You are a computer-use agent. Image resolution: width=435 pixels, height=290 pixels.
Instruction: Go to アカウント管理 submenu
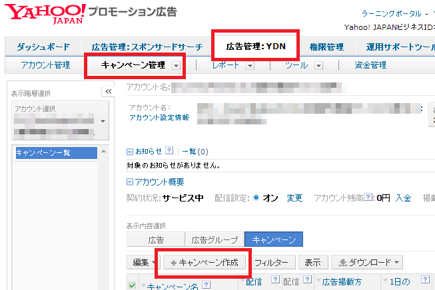pos(45,65)
